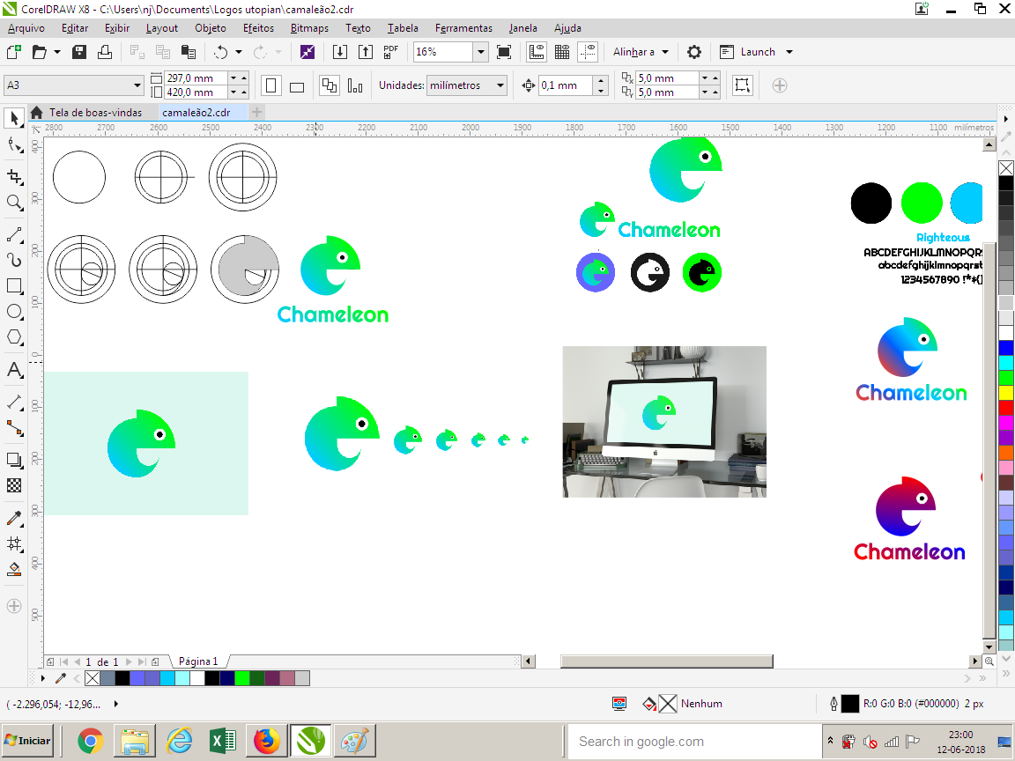The height and width of the screenshot is (761, 1015).
Task: Click the horizontal scrollbar thumb
Action: (x=667, y=661)
